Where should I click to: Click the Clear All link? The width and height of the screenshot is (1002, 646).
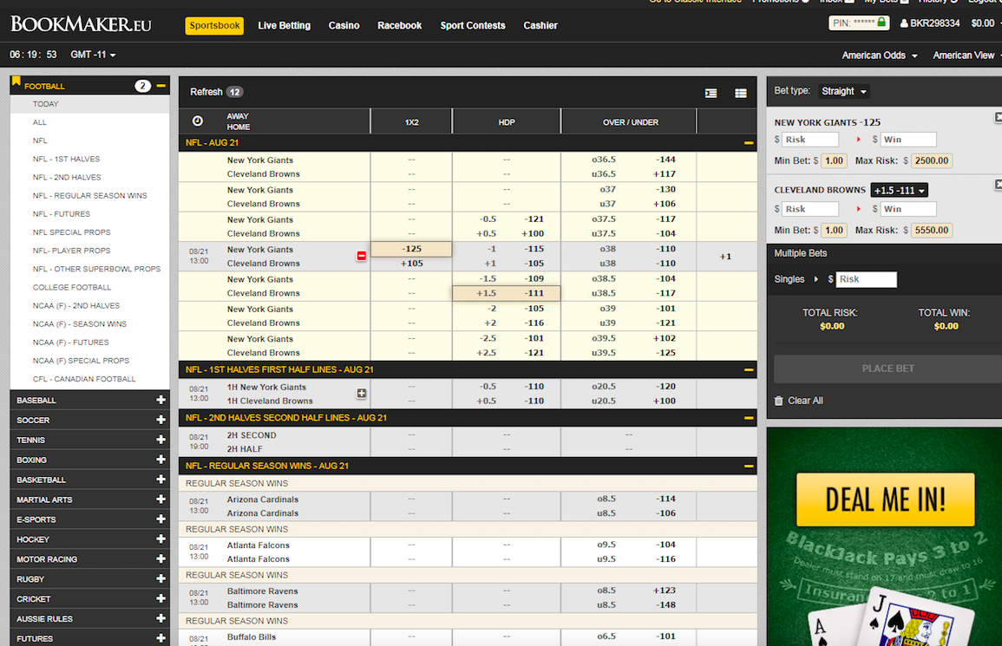[805, 401]
